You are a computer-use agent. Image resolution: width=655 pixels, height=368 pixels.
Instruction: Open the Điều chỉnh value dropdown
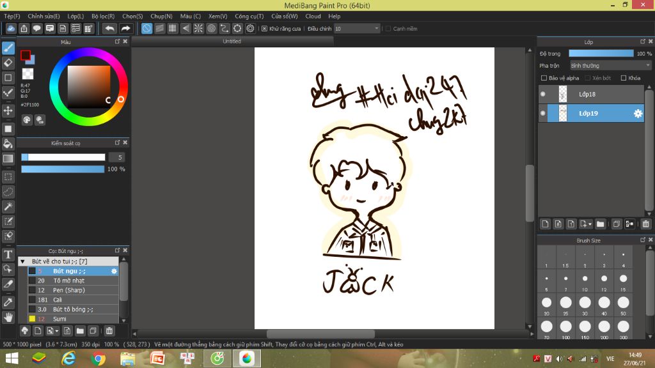357,28
